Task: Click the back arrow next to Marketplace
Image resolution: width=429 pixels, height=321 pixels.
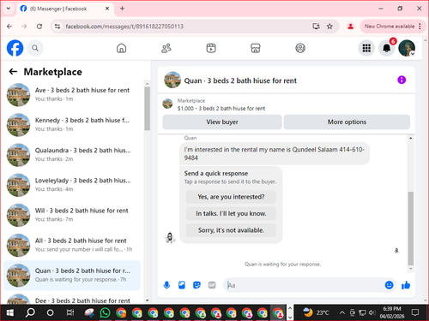Action: [13, 72]
